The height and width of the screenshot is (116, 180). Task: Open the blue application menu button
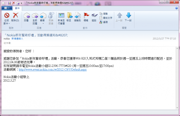coord(7,8)
